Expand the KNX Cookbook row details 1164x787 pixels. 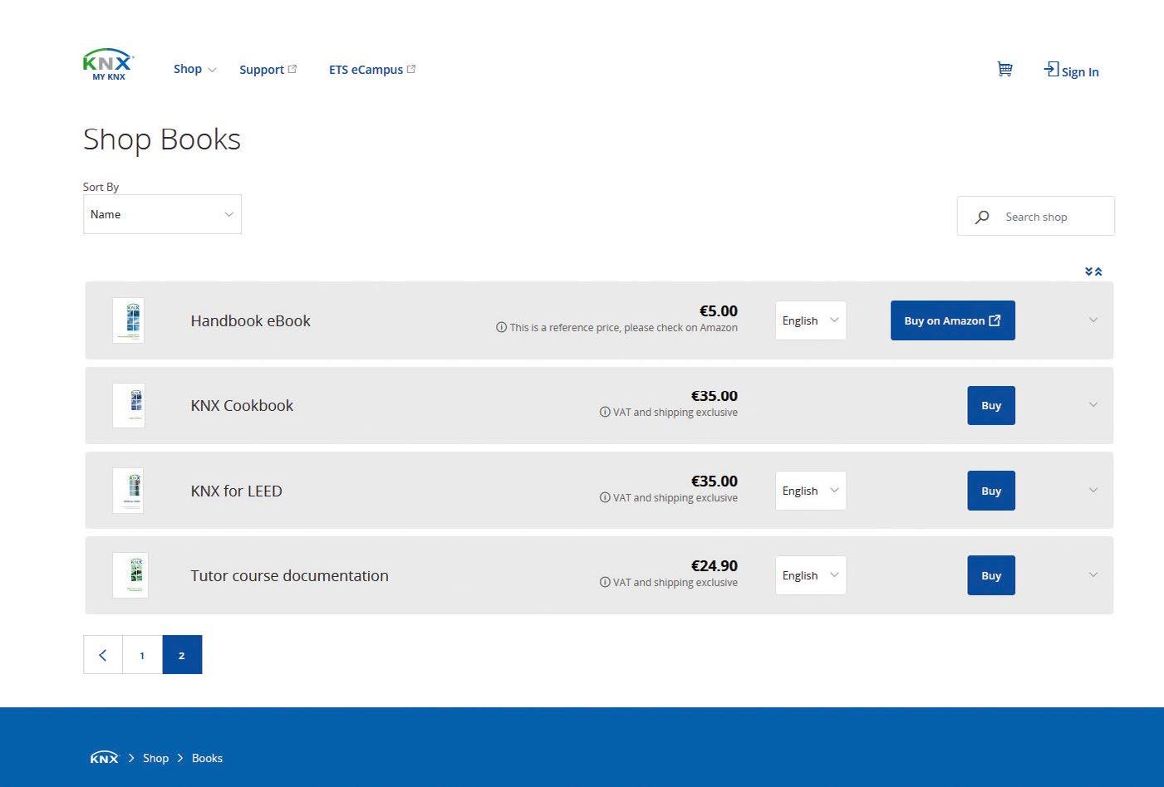click(1093, 405)
